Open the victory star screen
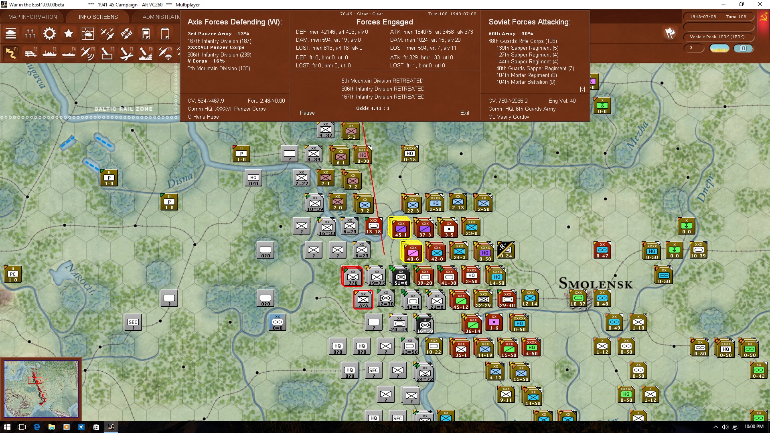The image size is (770, 433). (69, 34)
